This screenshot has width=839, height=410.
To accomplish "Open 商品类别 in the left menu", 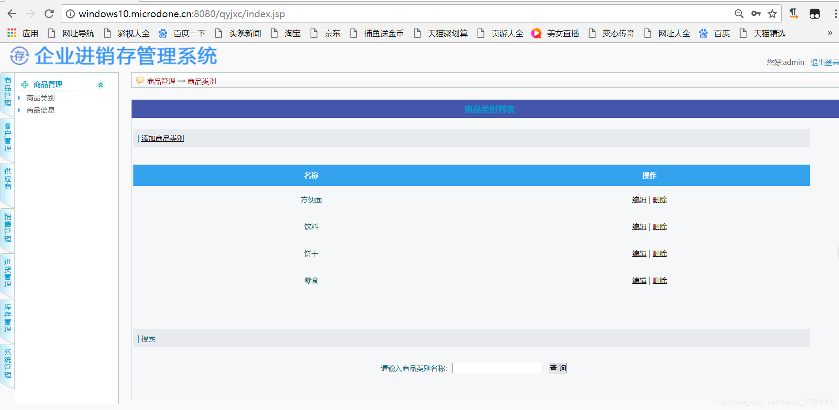I will tap(41, 98).
